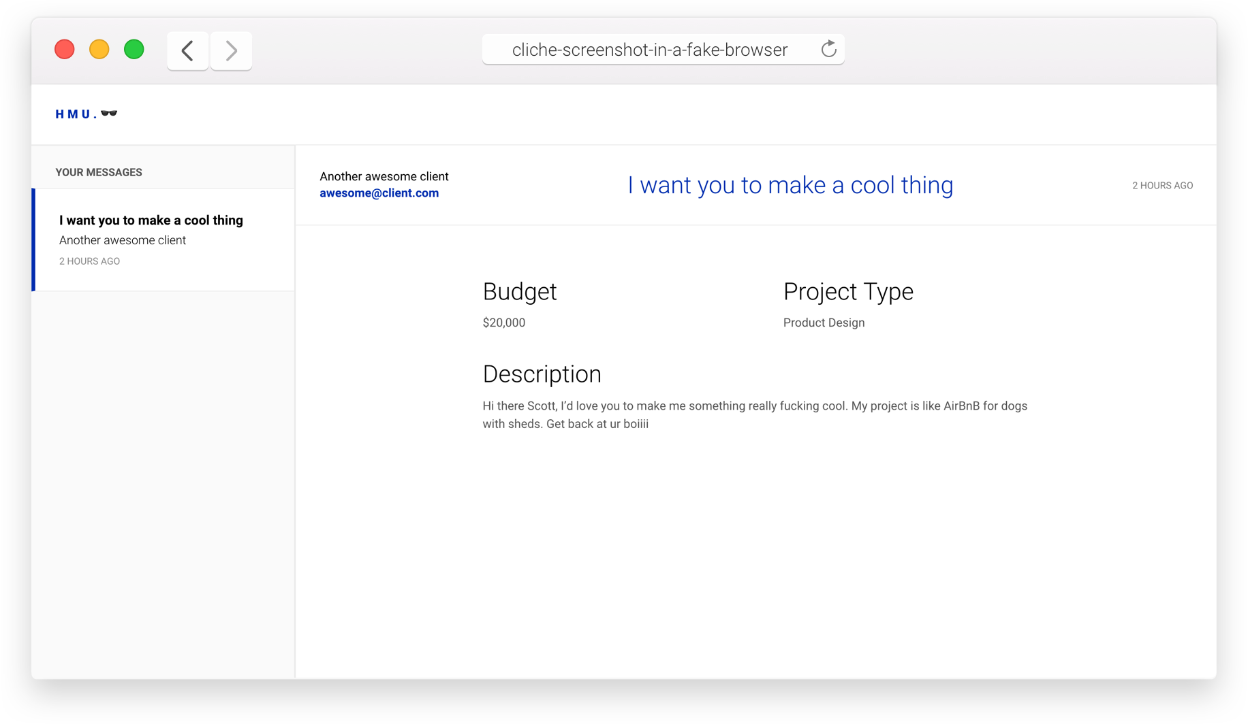Reload the page with the refresh icon
Image resolution: width=1248 pixels, height=724 pixels.
(x=828, y=49)
